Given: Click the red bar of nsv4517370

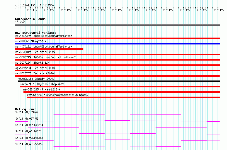Looking at the screenshot, I should point(117,38).
